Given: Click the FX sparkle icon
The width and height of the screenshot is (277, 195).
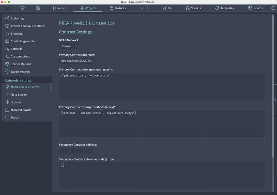Looking at the screenshot, I should coord(165,8).
